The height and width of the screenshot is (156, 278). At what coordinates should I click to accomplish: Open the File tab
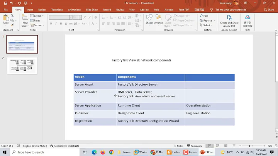coord(6,10)
